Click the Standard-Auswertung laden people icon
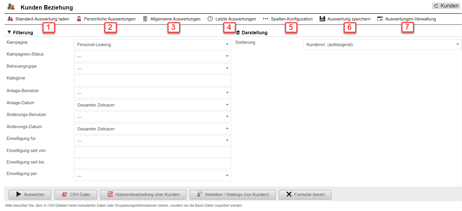Image resolution: width=462 pixels, height=211 pixels. (x=10, y=19)
